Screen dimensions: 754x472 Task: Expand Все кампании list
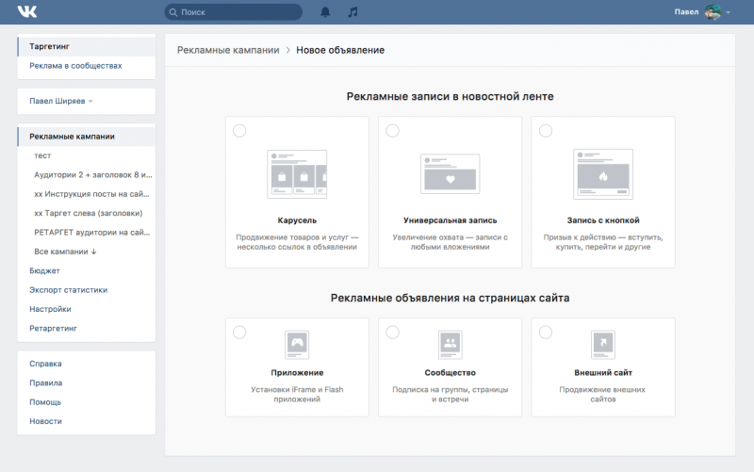point(65,252)
